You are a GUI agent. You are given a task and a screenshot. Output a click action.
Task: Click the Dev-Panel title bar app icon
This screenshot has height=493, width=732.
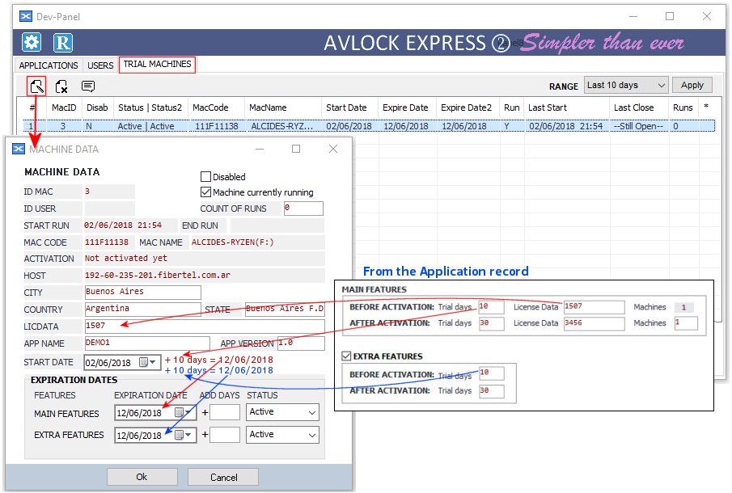click(26, 16)
